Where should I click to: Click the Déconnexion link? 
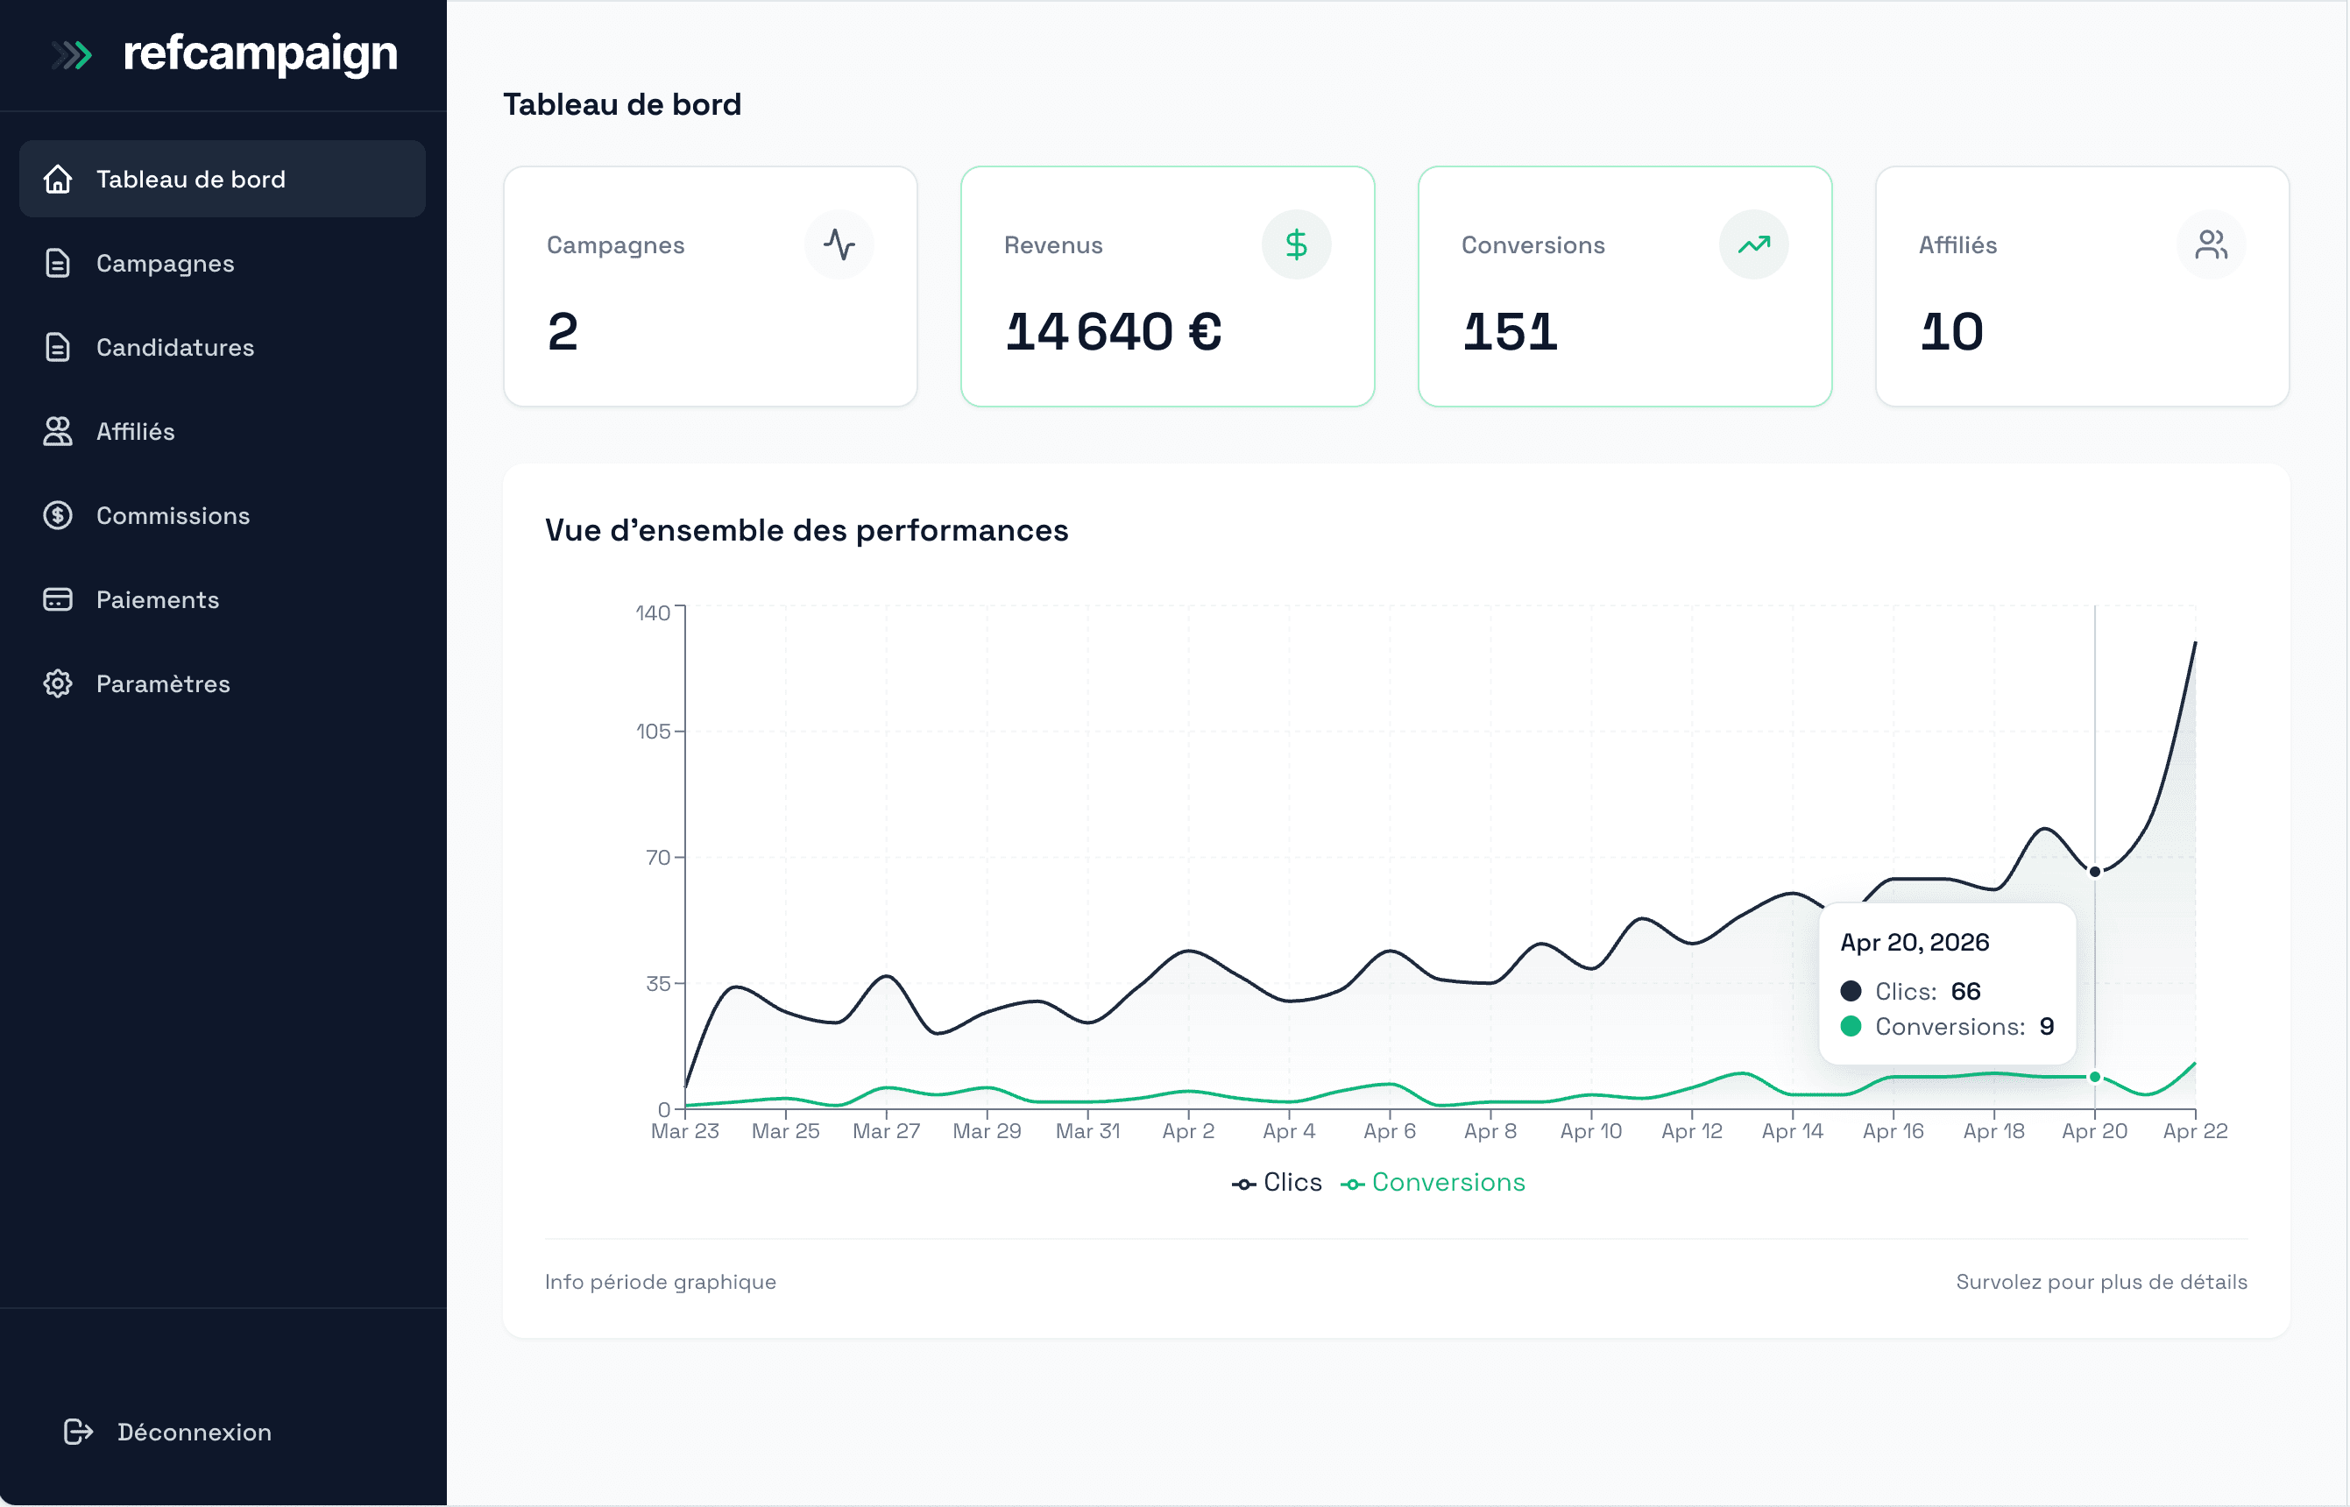click(194, 1432)
